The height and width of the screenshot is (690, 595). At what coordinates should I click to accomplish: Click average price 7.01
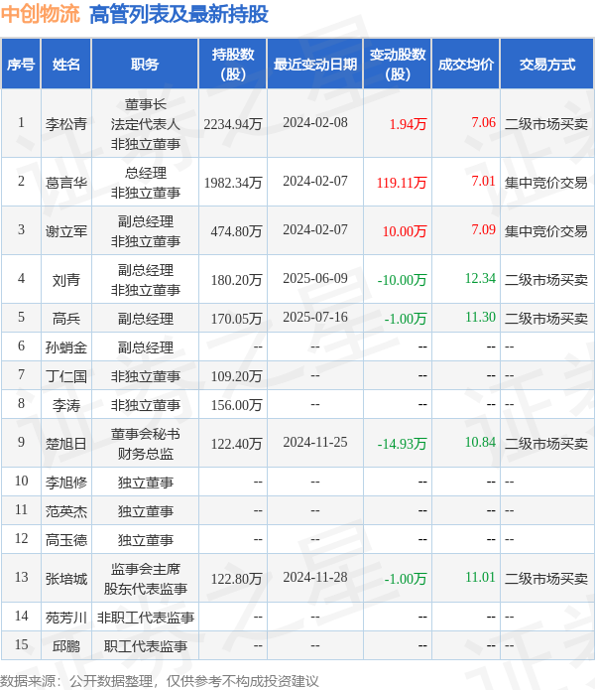pyautogui.click(x=483, y=181)
